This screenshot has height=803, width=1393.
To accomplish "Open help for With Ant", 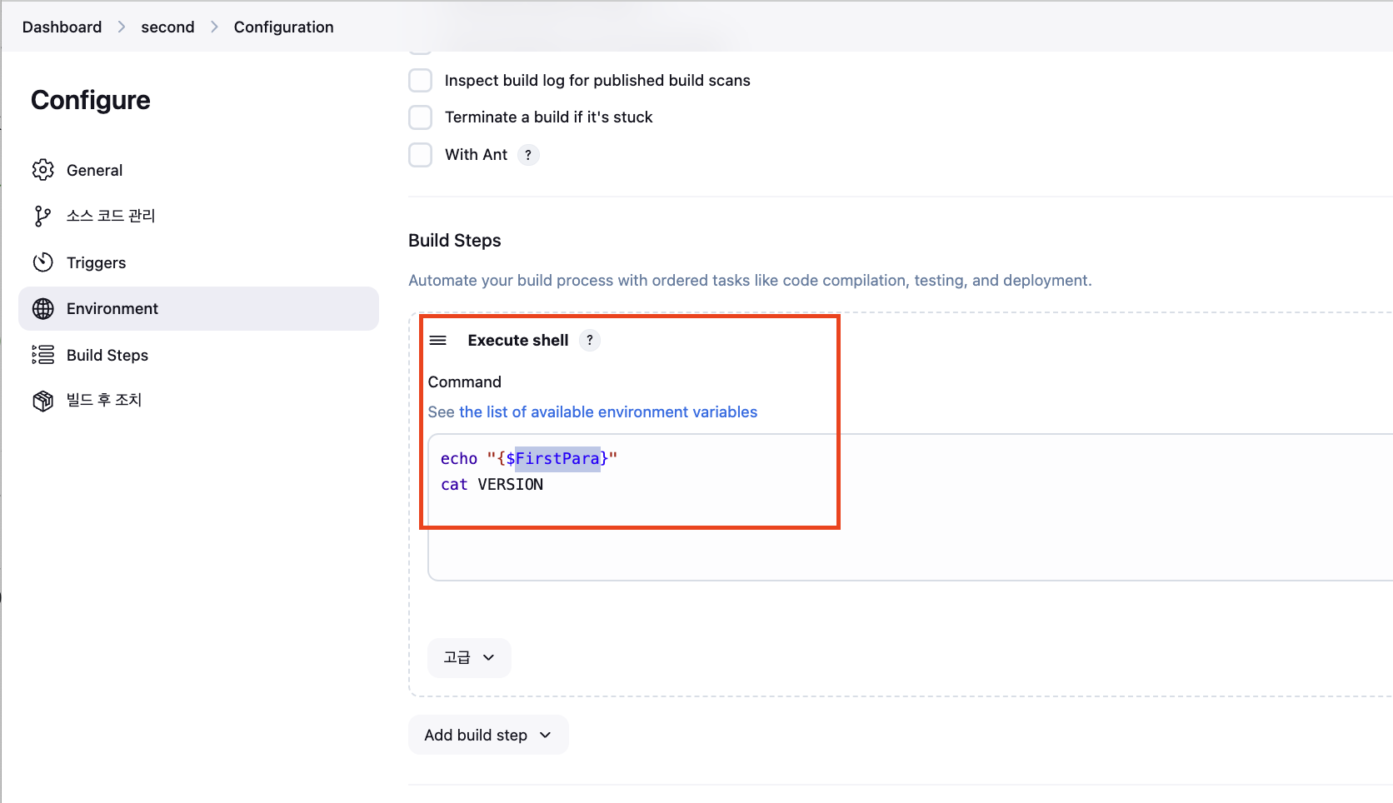I will point(528,155).
